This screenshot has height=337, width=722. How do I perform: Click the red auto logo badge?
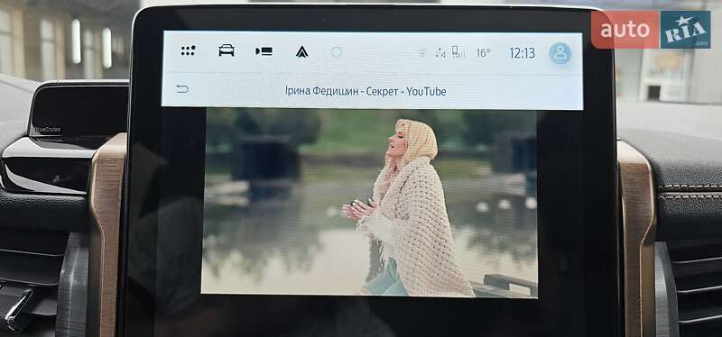tap(625, 30)
